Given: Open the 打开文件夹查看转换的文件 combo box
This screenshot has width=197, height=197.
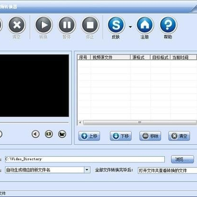Looking at the screenshot, I should click(x=167, y=171).
